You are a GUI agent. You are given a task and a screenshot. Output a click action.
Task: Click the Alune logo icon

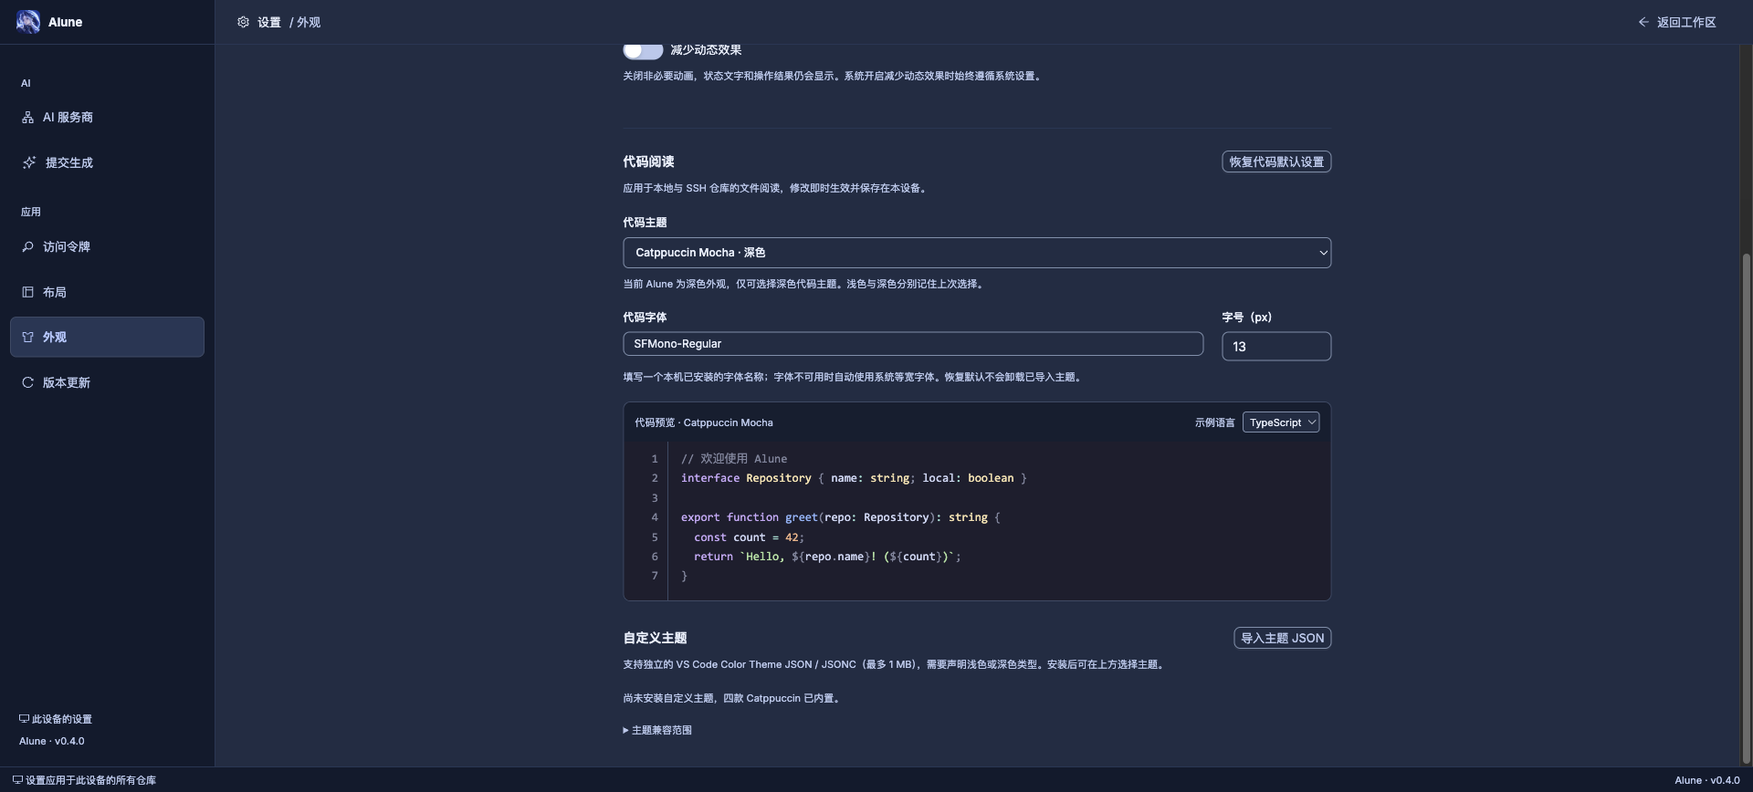[28, 22]
